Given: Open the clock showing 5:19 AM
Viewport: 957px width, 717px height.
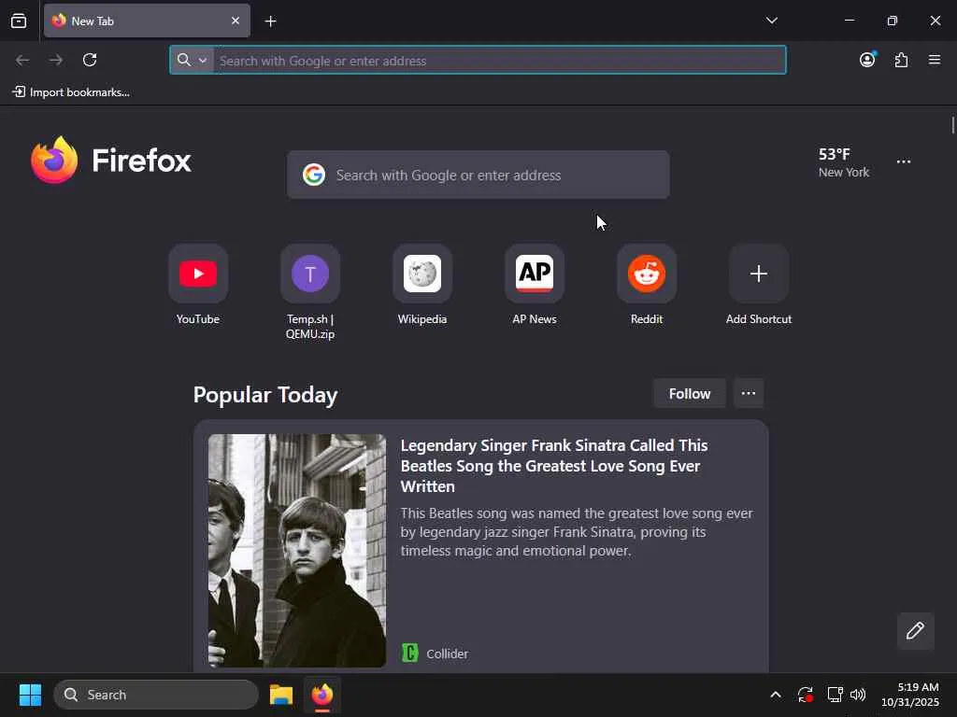Looking at the screenshot, I should (910, 695).
